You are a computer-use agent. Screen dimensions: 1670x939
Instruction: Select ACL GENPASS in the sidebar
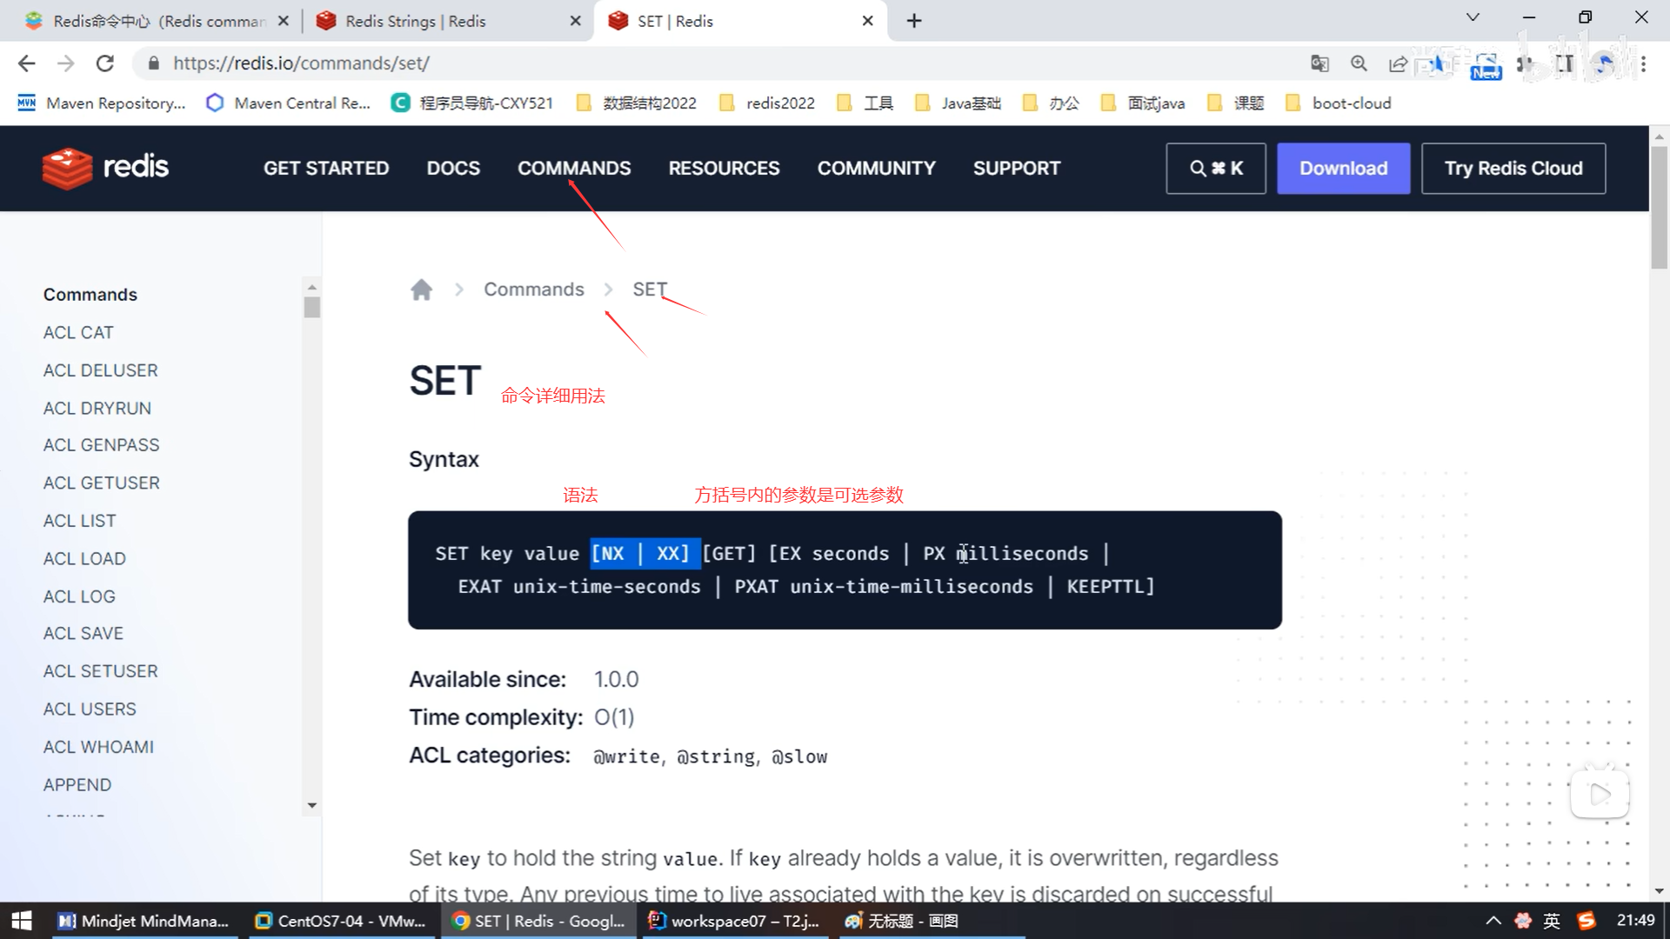pos(102,445)
